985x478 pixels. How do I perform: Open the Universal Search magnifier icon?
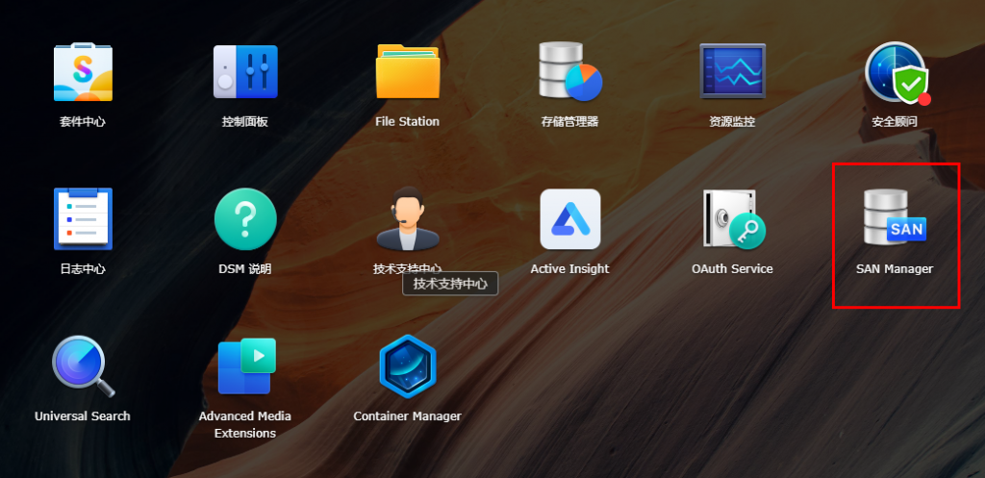[83, 366]
